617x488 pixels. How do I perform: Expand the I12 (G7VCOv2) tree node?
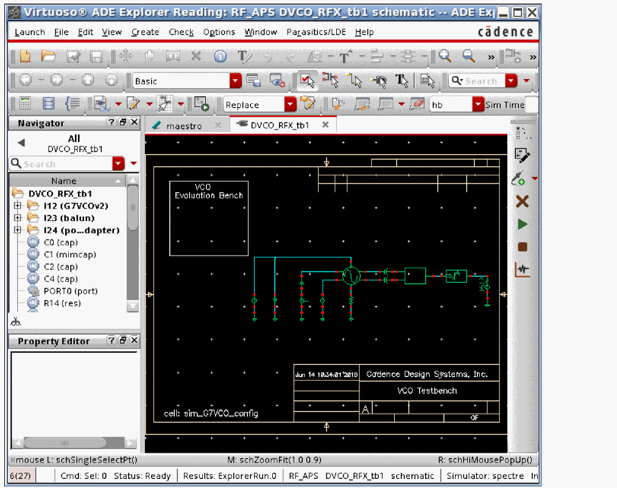tap(17, 206)
